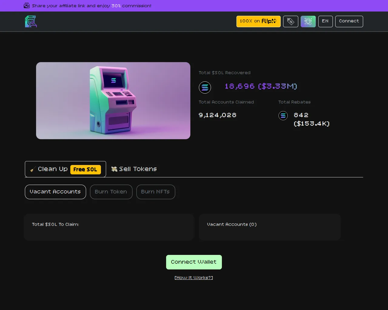Viewport: 388px width, 310px height.
Task: Click the green Connect Wallet button
Action: click(x=194, y=262)
